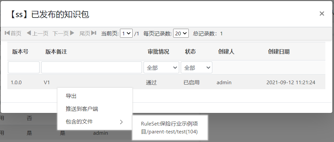
Task: Jump to last page (尾页)
Action: pos(88,33)
